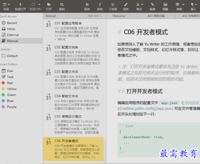Click the External document icon

tap(4, 35)
